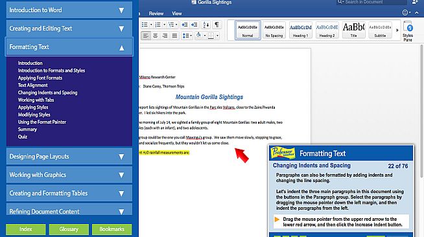Screen dimensions: 424x237
Task: Apply the Subtitle style
Action: [x=380, y=30]
